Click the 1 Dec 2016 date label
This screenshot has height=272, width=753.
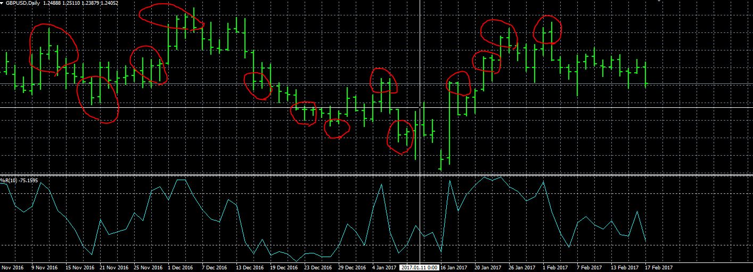tap(181, 268)
